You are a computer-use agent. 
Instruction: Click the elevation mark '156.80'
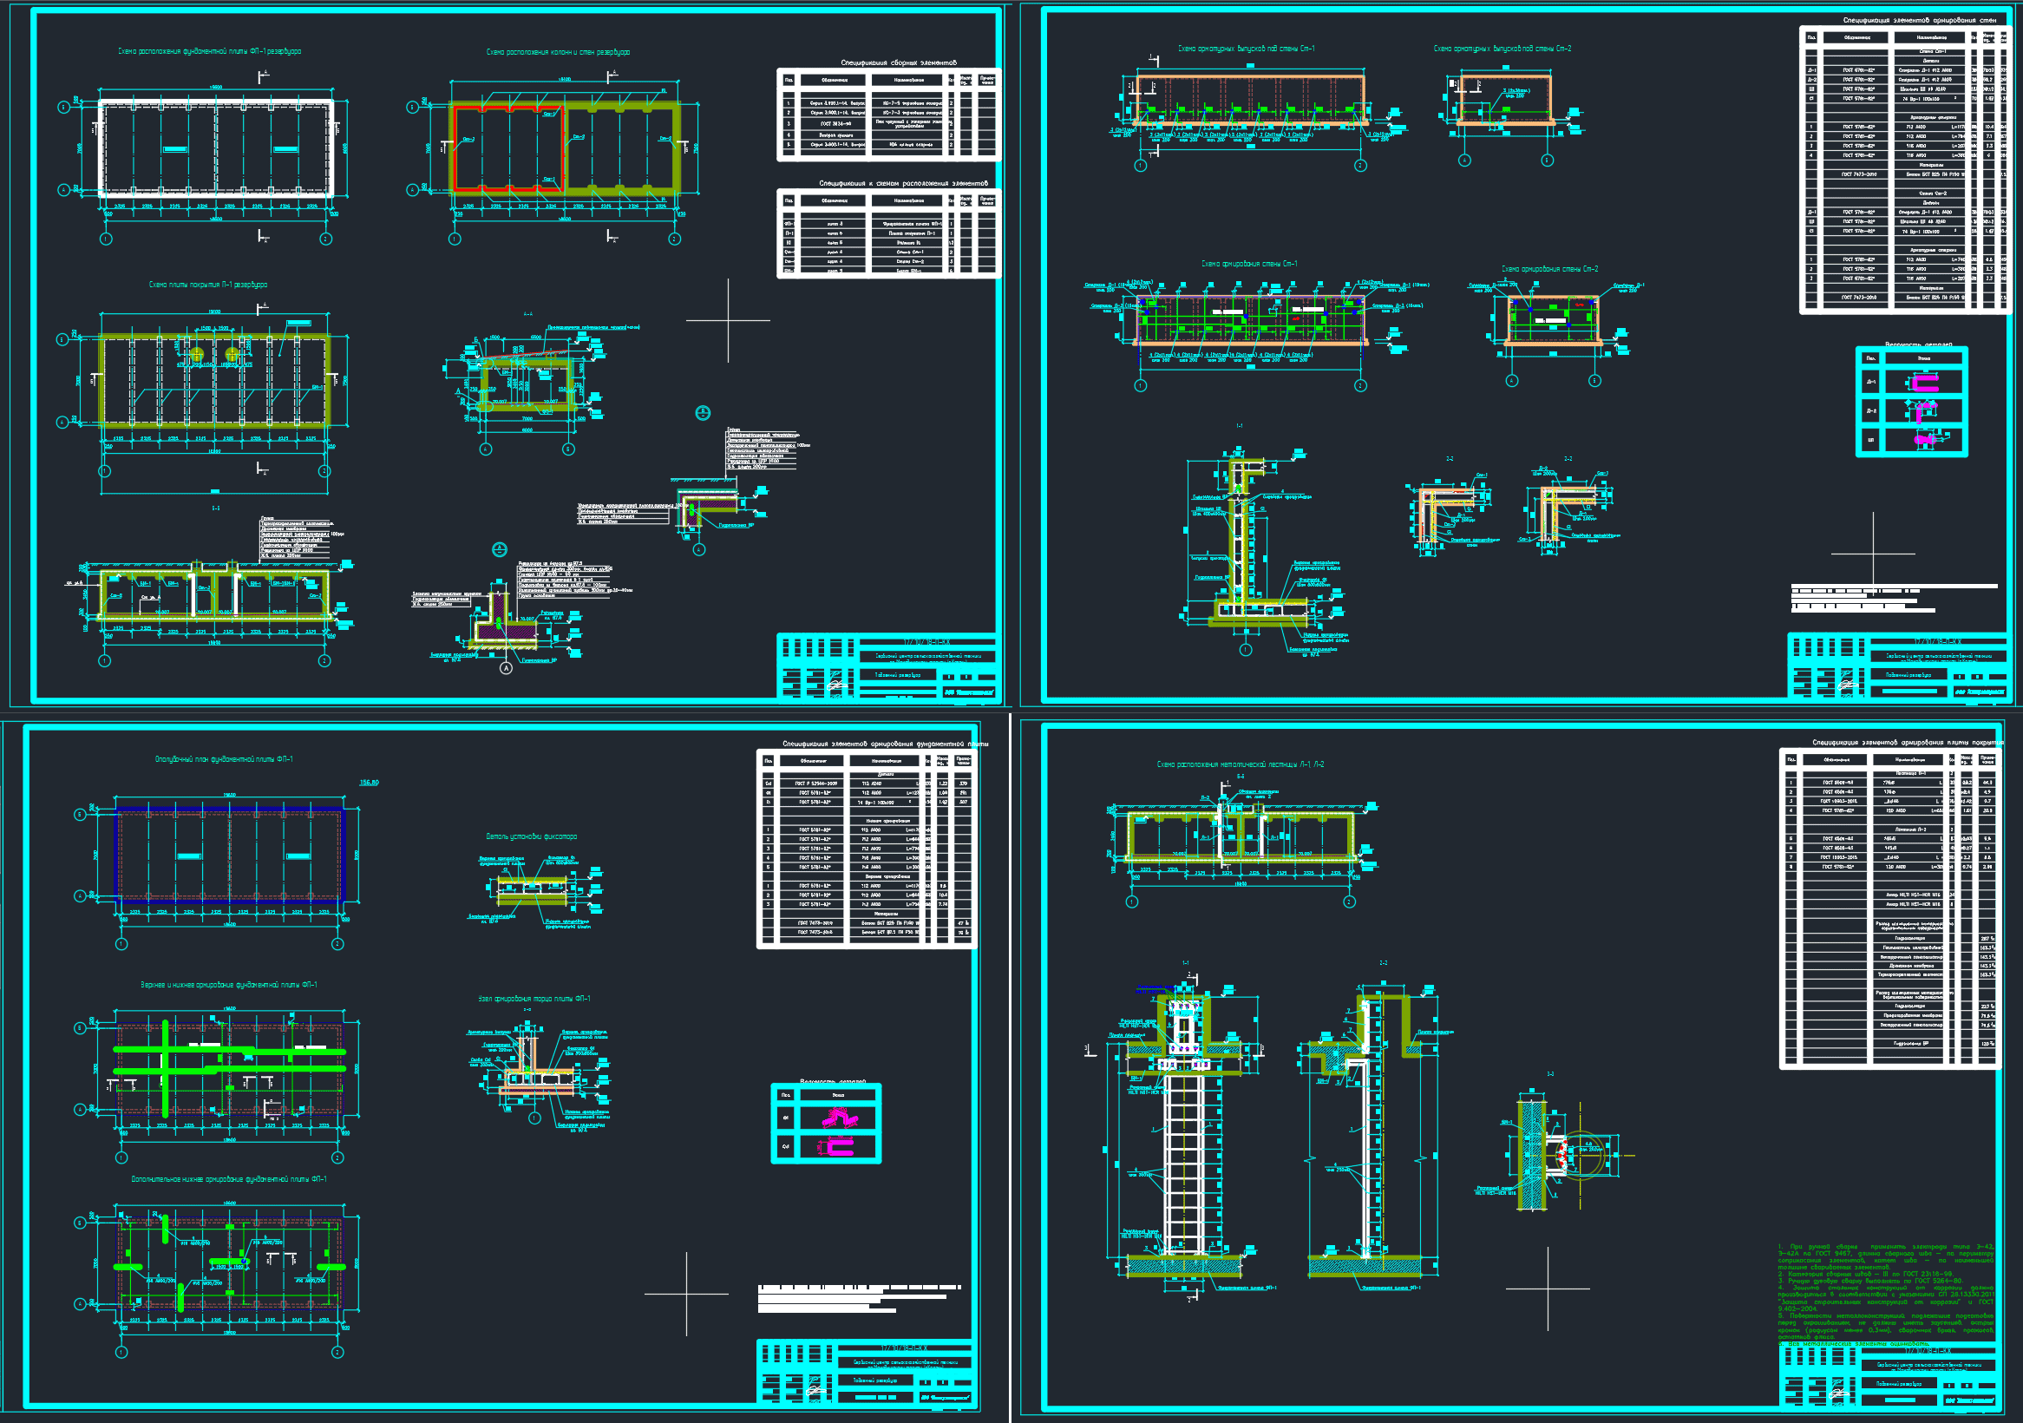(x=370, y=783)
